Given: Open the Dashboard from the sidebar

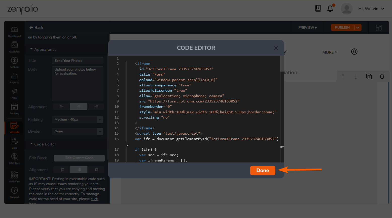Looking at the screenshot, I should (14, 32).
